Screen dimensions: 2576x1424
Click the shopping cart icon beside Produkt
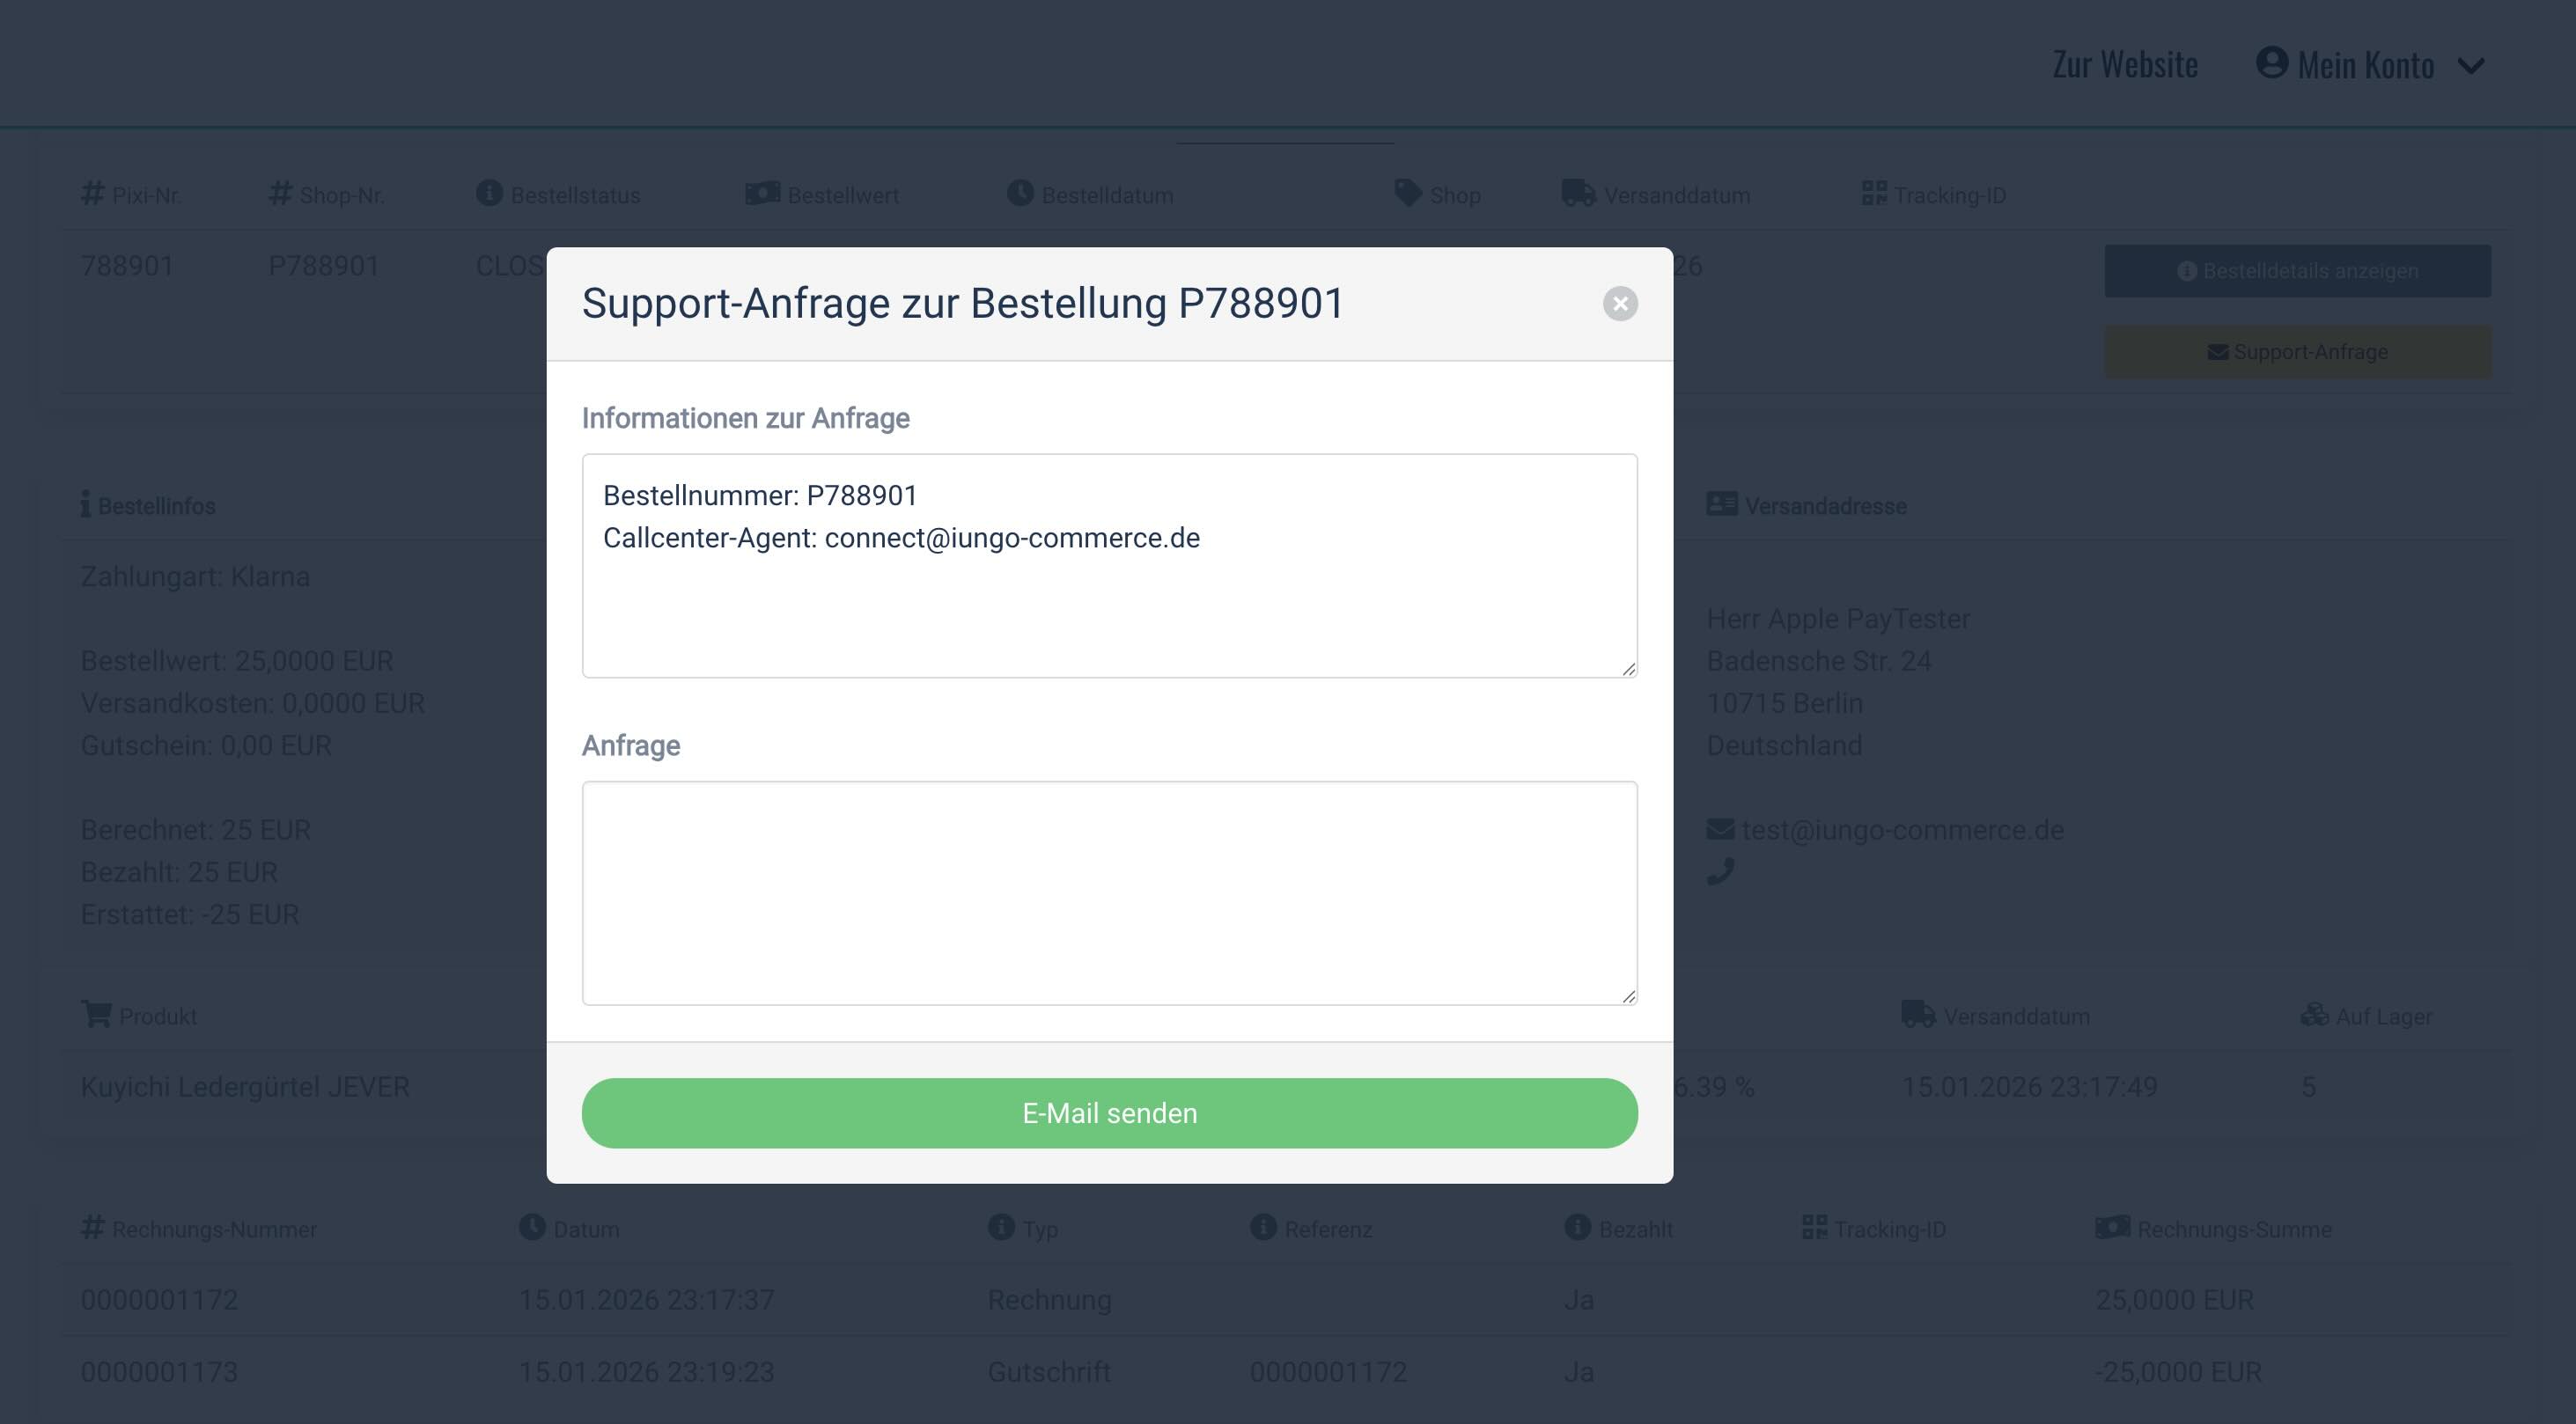(96, 1014)
